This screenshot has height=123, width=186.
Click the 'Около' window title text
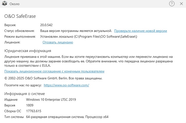pos(15,4)
